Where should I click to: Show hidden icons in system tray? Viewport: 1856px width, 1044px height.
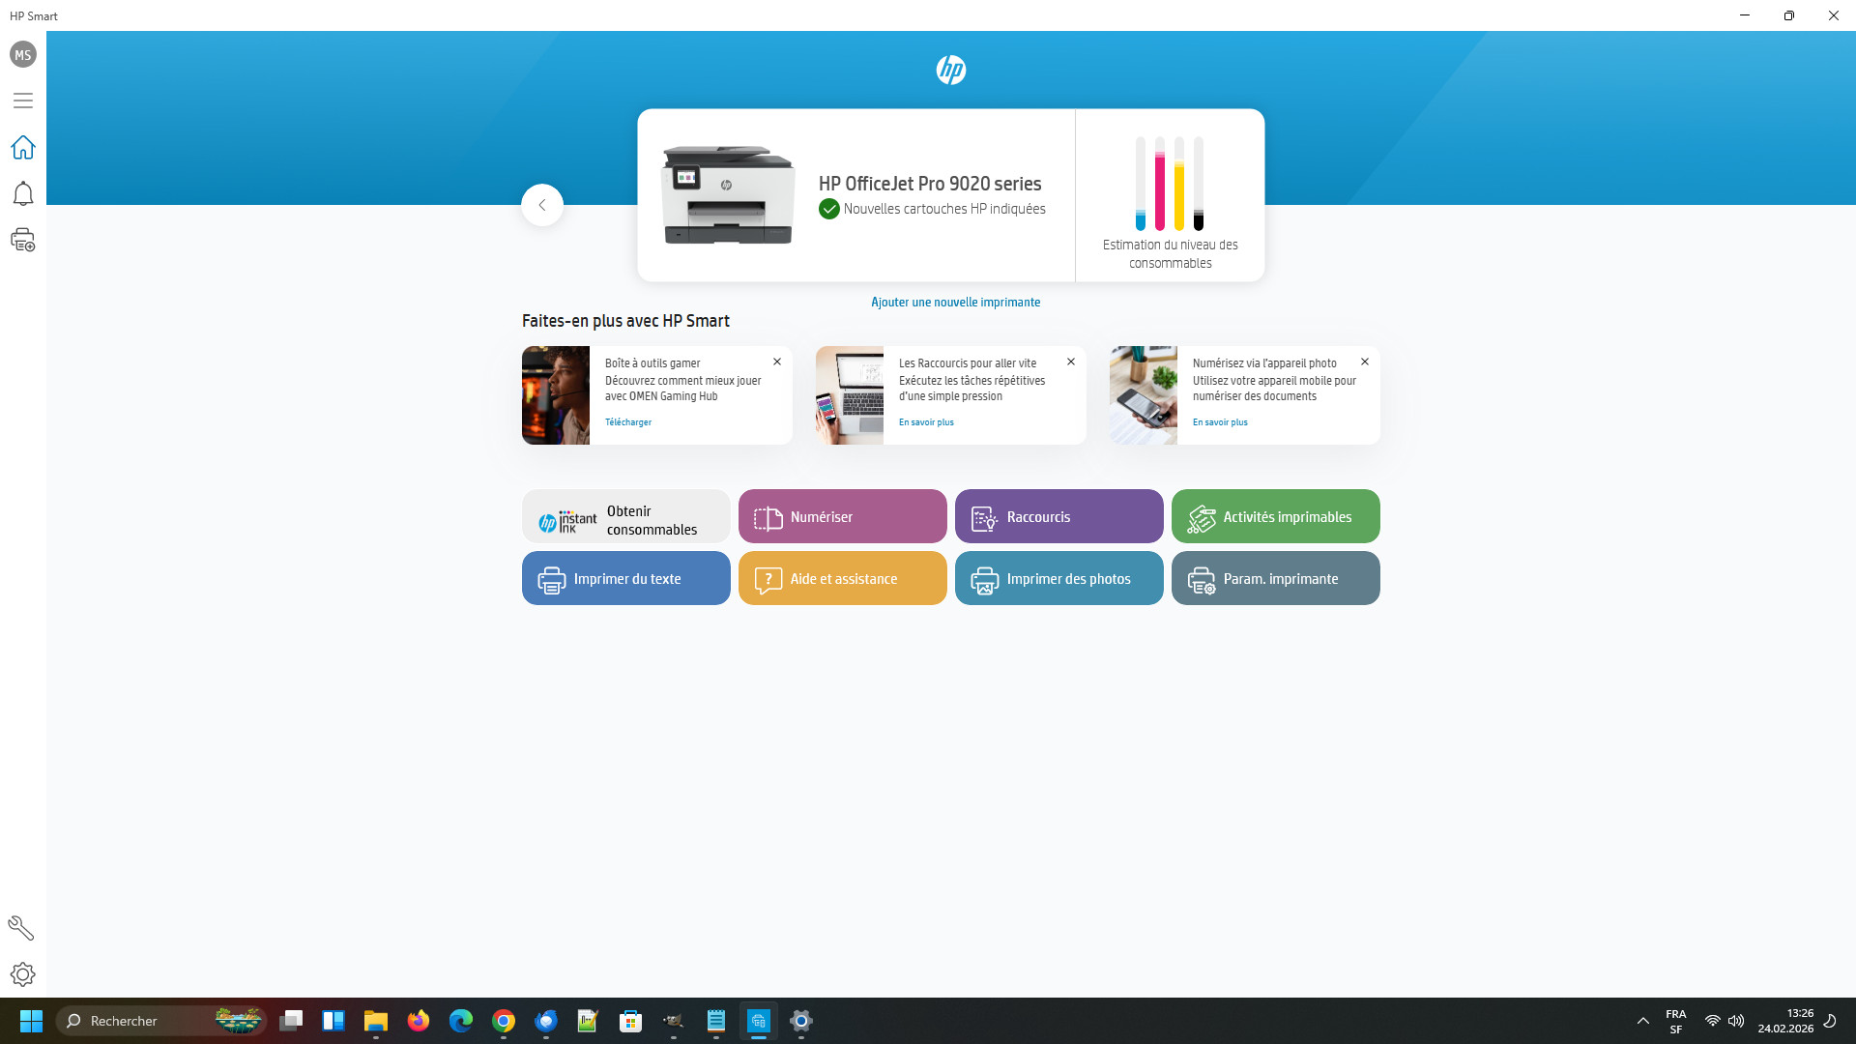pyautogui.click(x=1642, y=1021)
